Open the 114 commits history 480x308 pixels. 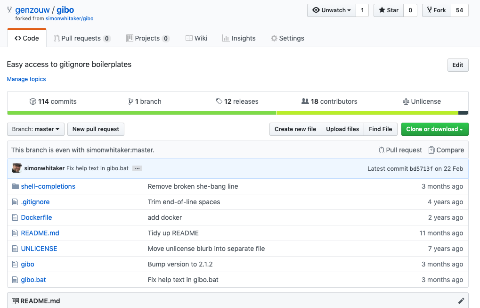pyautogui.click(x=53, y=101)
